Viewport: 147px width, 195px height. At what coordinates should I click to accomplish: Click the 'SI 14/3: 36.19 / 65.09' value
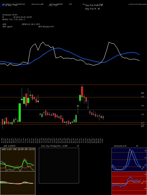pyautogui.click(x=23, y=17)
